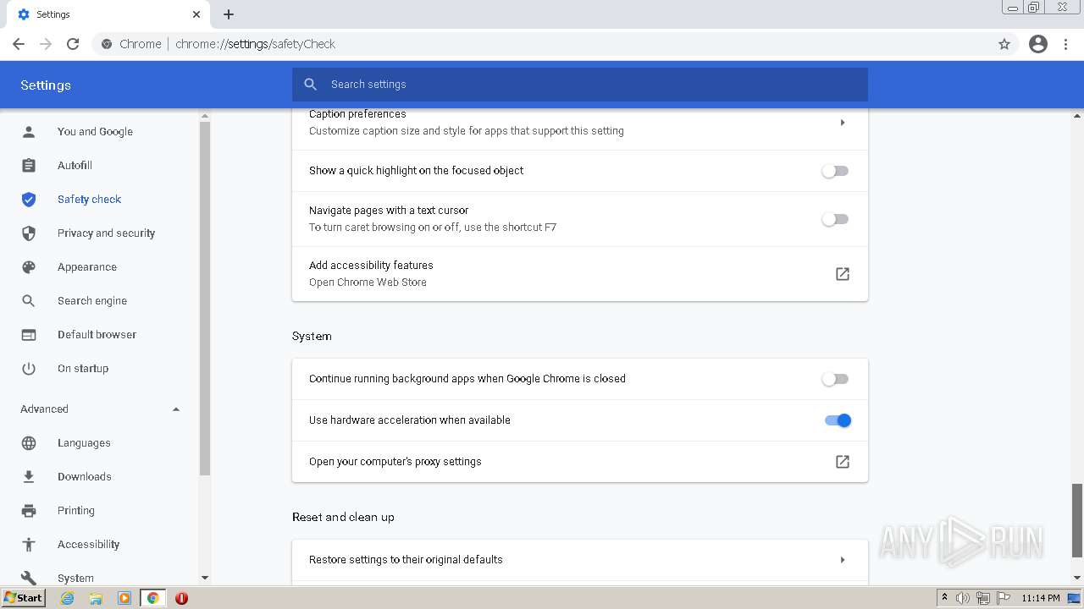Enable quick highlight on focused object
The height and width of the screenshot is (609, 1084).
(835, 171)
